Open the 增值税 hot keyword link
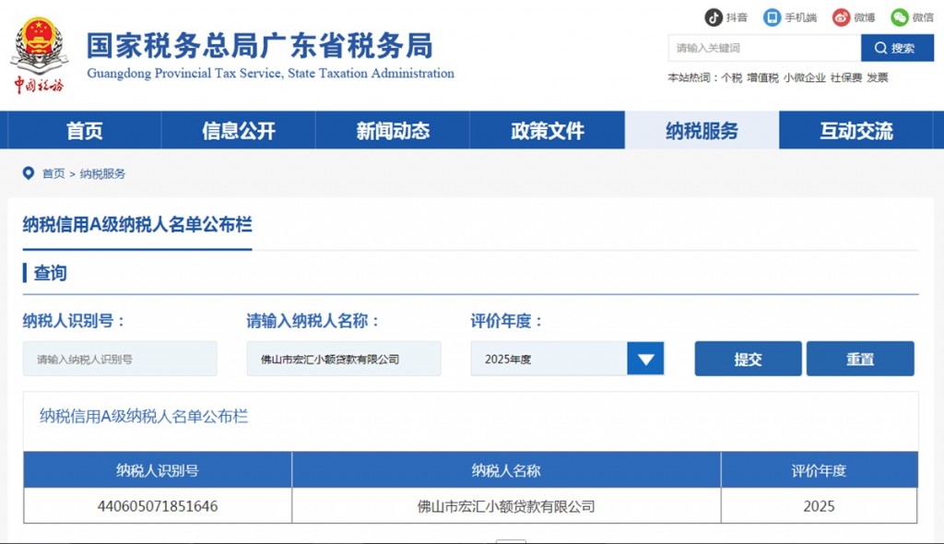The width and height of the screenshot is (944, 544). [x=762, y=77]
